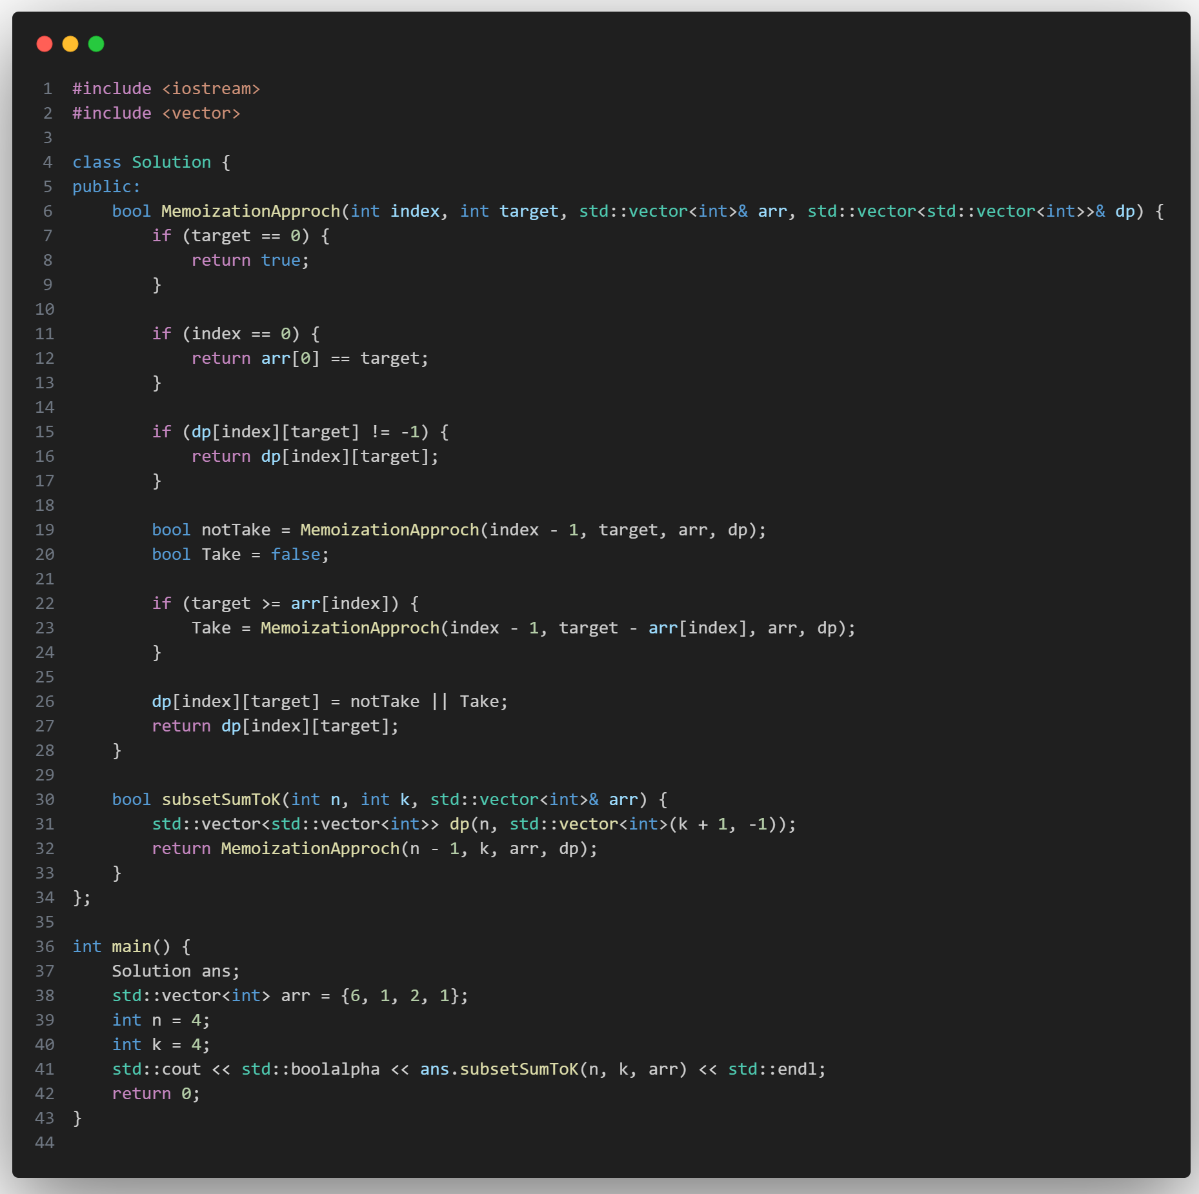The height and width of the screenshot is (1194, 1199).
Task: Click line number 44 at the bottom
Action: 45,1143
